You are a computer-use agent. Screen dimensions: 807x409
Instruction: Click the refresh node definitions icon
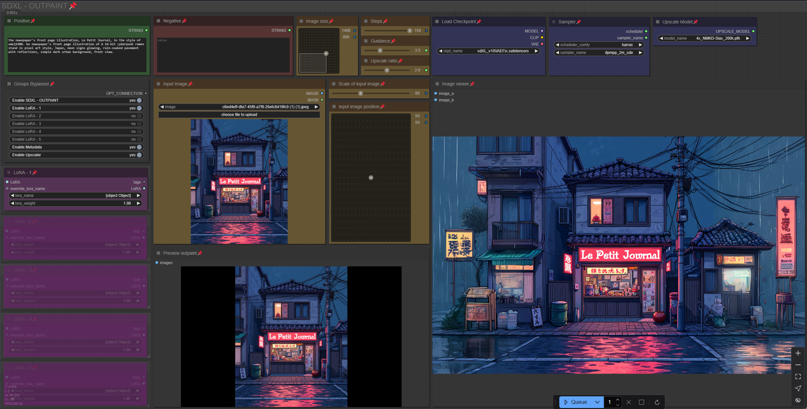pos(657,402)
